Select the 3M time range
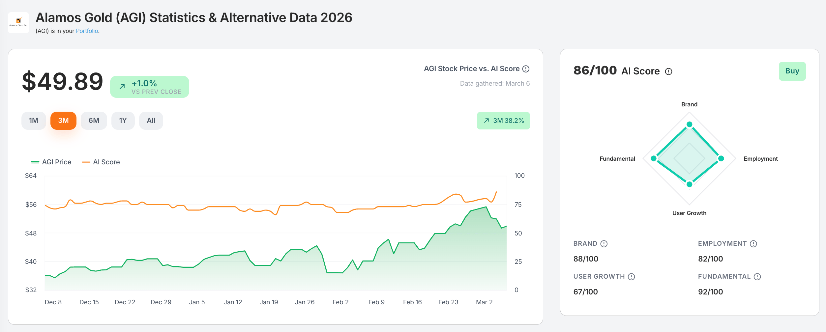The width and height of the screenshot is (826, 332). 63,121
